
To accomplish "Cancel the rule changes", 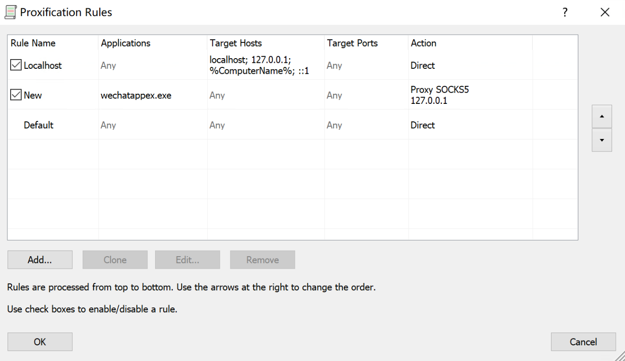I will coord(583,342).
